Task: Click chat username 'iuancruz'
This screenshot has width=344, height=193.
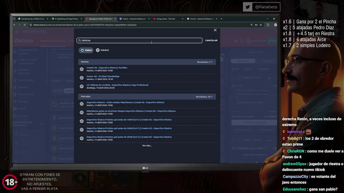Action: coord(295,132)
